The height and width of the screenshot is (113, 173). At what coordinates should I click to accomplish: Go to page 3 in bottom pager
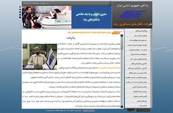pos(148,110)
